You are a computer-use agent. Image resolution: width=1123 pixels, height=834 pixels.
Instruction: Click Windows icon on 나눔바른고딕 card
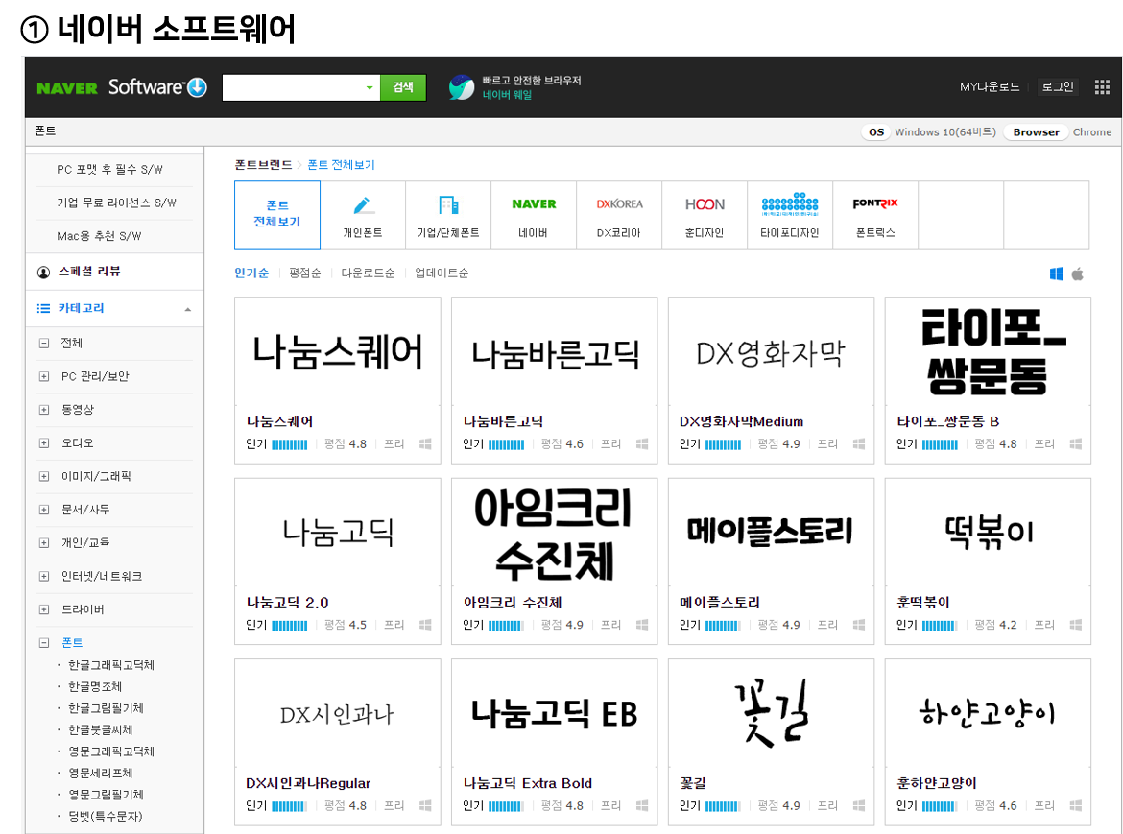coord(642,443)
